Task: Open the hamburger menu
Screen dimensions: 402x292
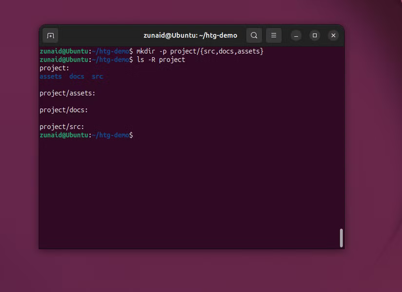Action: (273, 36)
